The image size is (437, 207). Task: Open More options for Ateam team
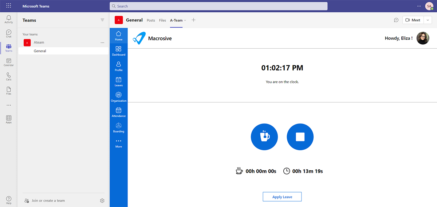coord(102,43)
